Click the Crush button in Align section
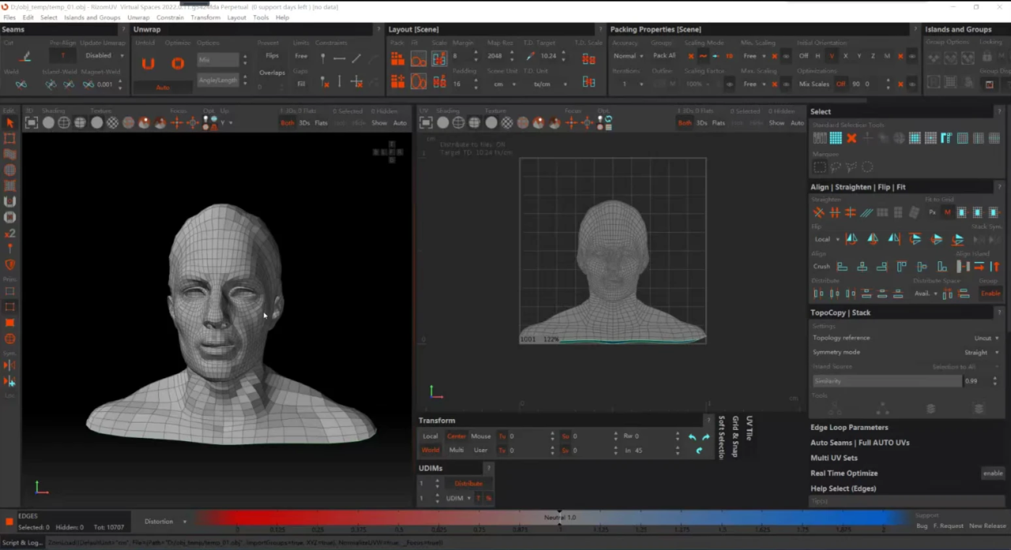Image resolution: width=1011 pixels, height=550 pixels. click(821, 267)
